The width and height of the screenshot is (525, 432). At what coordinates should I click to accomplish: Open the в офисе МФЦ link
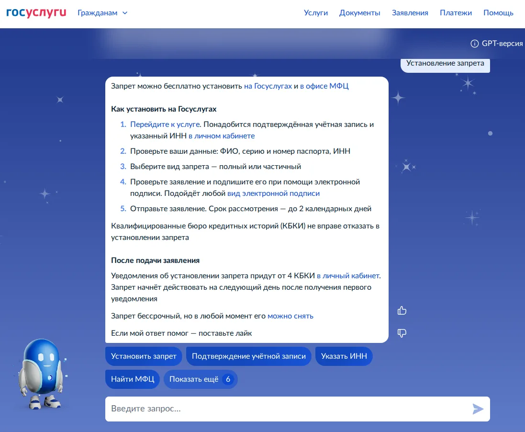pos(324,86)
